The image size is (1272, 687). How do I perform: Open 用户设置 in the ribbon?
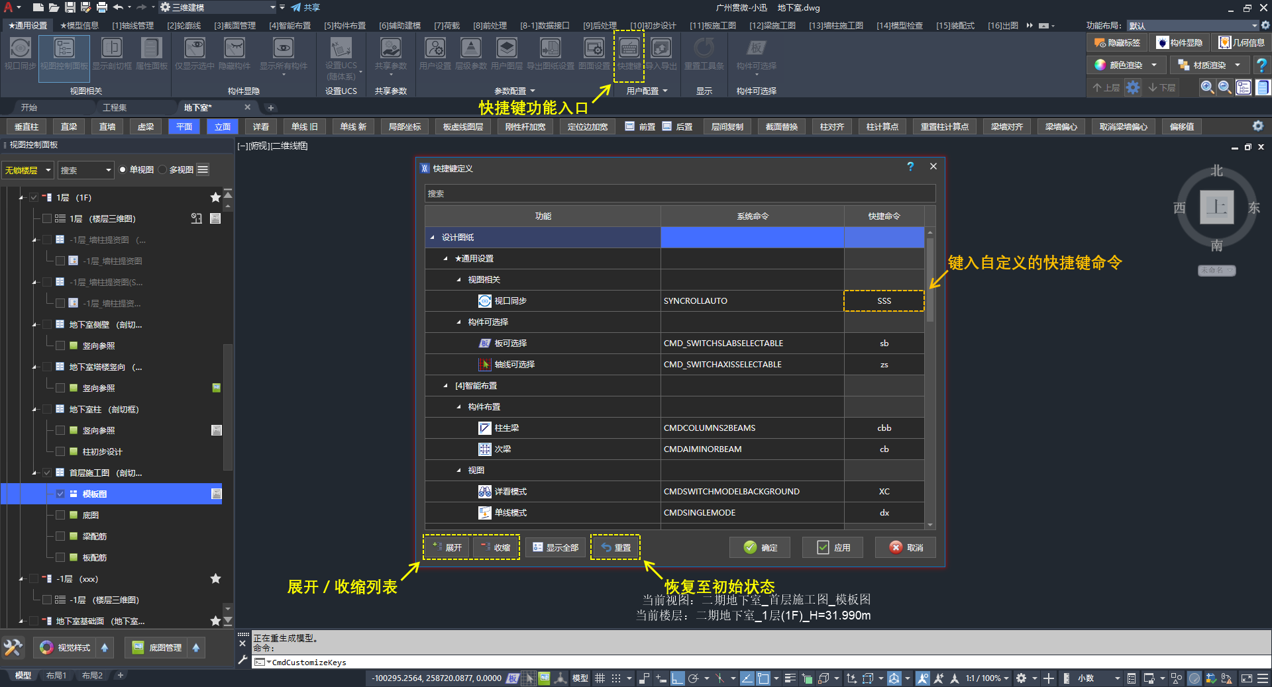pyautogui.click(x=435, y=53)
